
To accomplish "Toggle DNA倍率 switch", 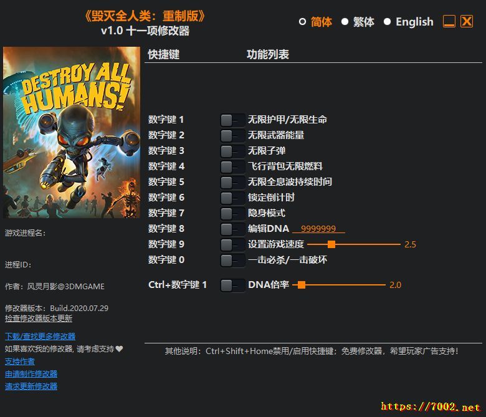I will 232,285.
